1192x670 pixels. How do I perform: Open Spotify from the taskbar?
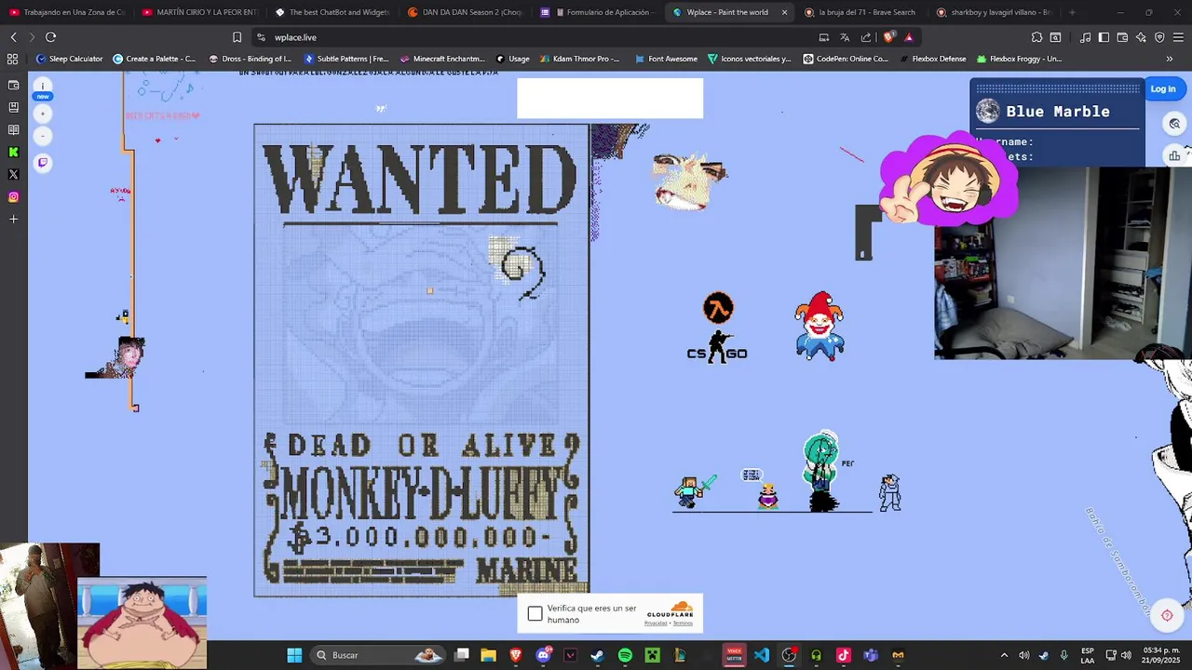[x=625, y=655]
